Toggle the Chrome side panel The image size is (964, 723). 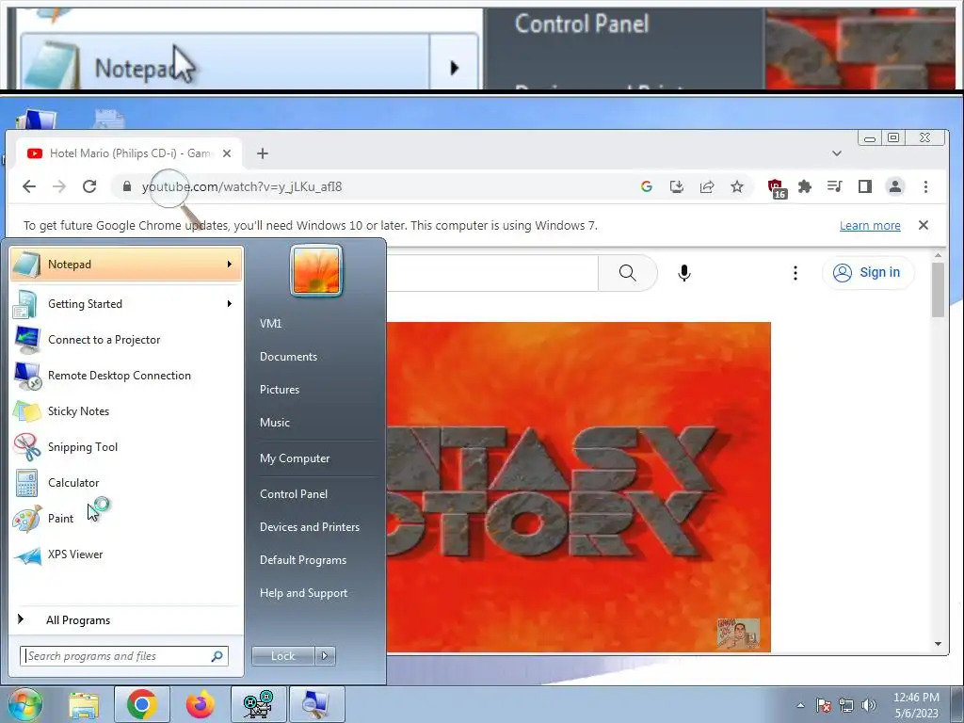pos(865,186)
